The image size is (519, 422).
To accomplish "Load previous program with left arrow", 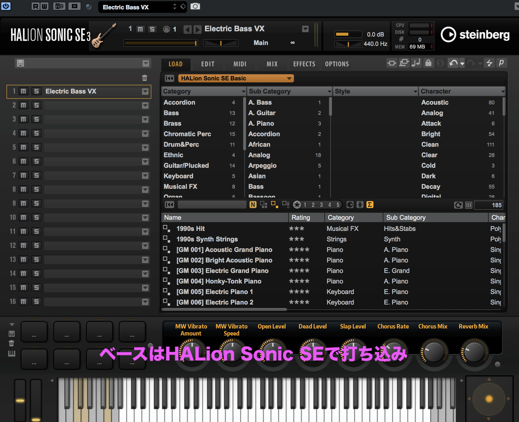I will pos(188,29).
